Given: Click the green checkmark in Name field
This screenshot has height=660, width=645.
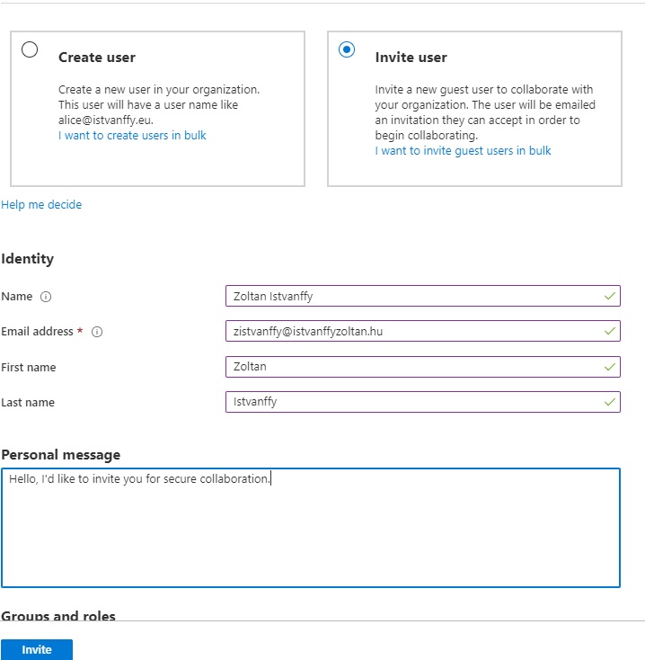Looking at the screenshot, I should [x=610, y=296].
